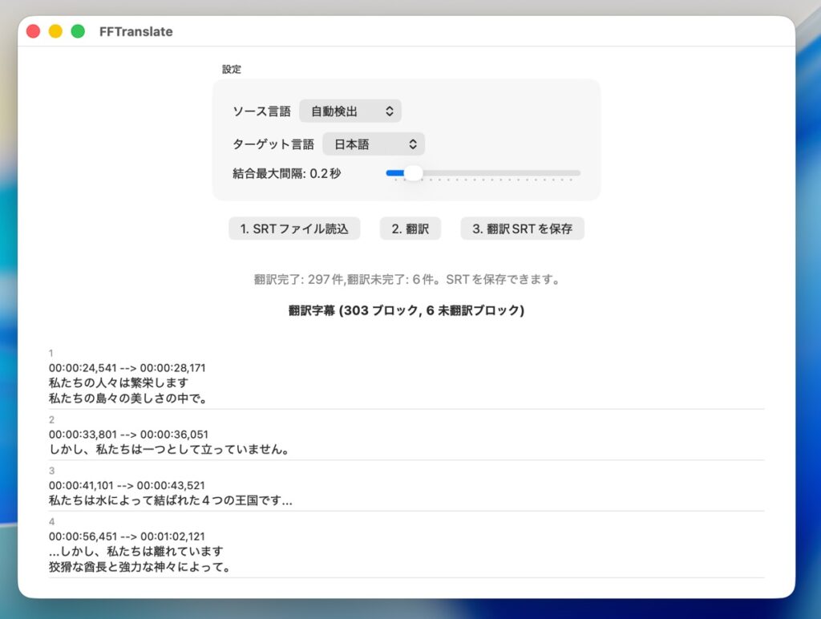Open the ターゲット言語 dropdown showing 日本語
Image resolution: width=821 pixels, height=619 pixels.
(x=373, y=144)
